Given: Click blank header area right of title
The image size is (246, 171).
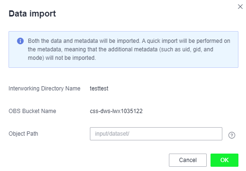Looking at the screenshot, I should coord(142,14).
